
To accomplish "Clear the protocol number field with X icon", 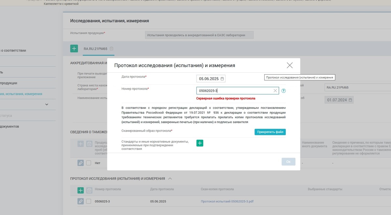I will pyautogui.click(x=275, y=91).
